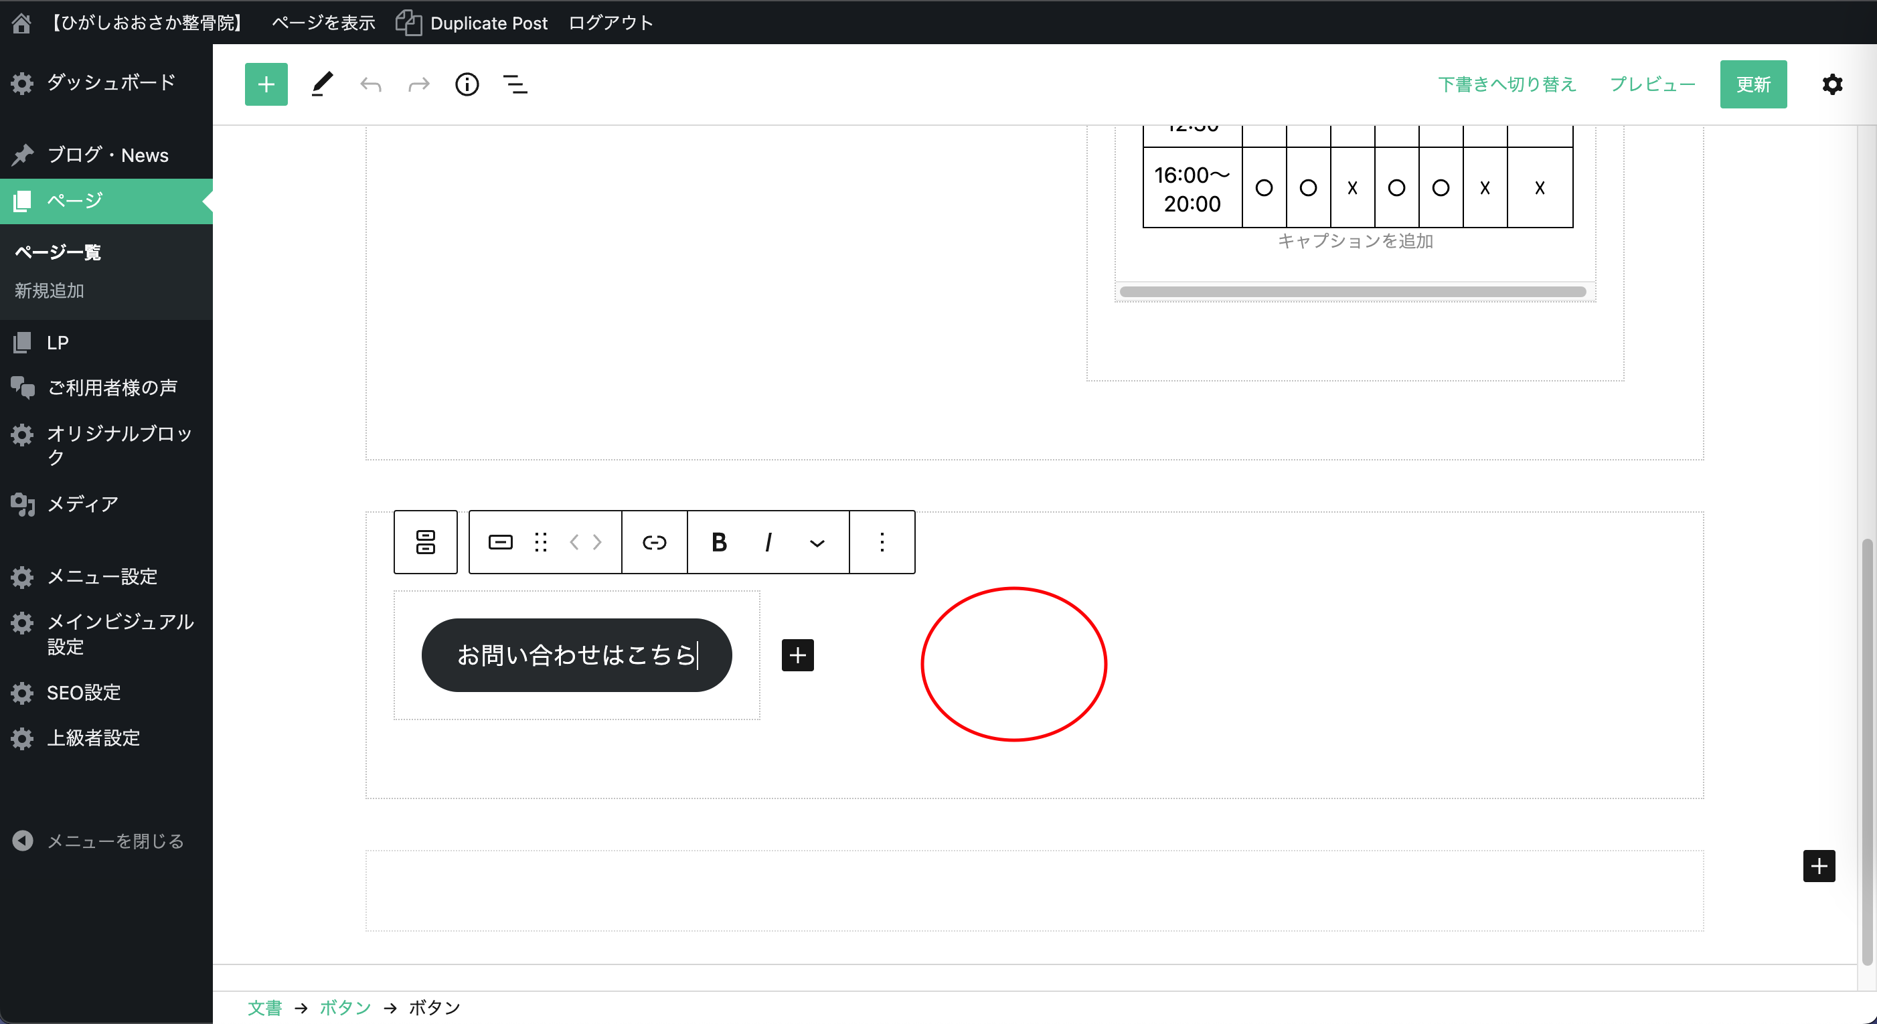The width and height of the screenshot is (1877, 1024).
Task: Change the button block type icon
Action: (500, 542)
